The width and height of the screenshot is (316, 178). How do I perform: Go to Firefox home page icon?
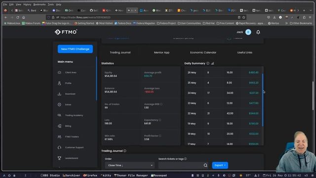24,17
